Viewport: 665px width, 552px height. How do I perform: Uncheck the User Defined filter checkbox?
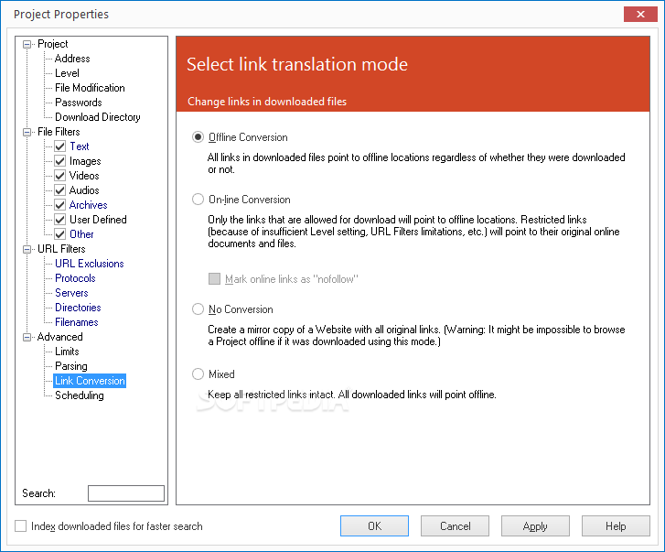click(x=60, y=220)
